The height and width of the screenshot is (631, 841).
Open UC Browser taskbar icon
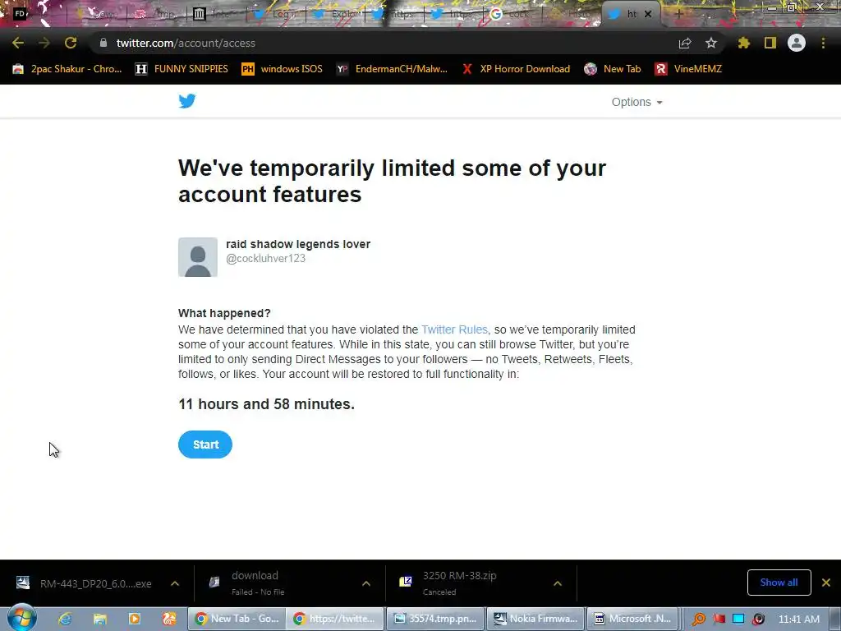169,619
